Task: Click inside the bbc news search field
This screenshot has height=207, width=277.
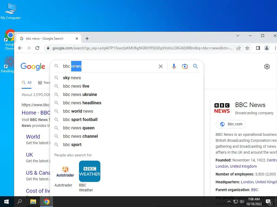Action: 110,66
